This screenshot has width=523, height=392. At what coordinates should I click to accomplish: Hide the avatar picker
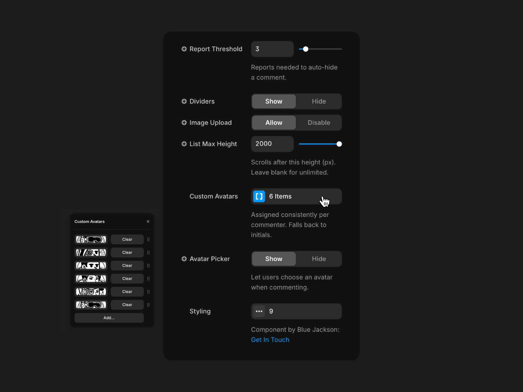point(319,259)
